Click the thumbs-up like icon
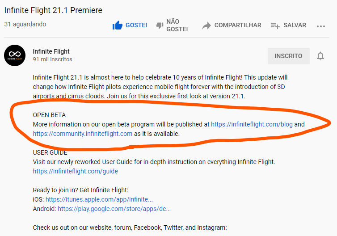The width and height of the screenshot is (337, 236). (x=118, y=25)
